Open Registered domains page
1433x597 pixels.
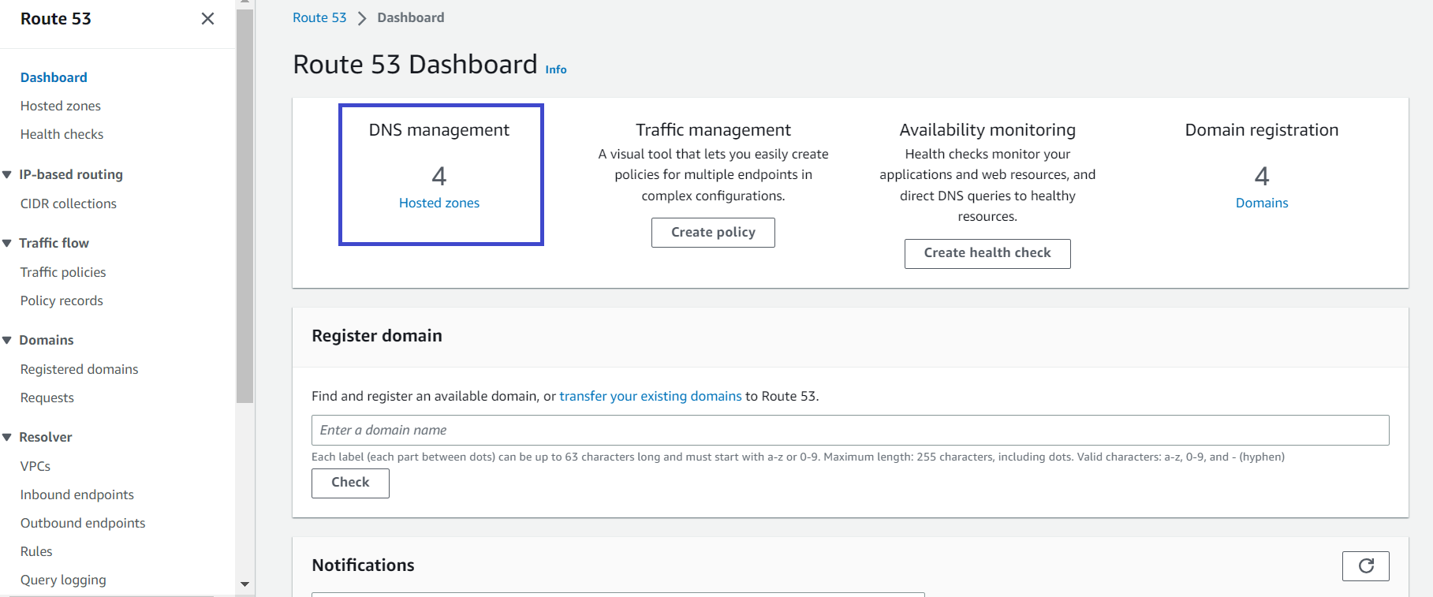click(79, 369)
